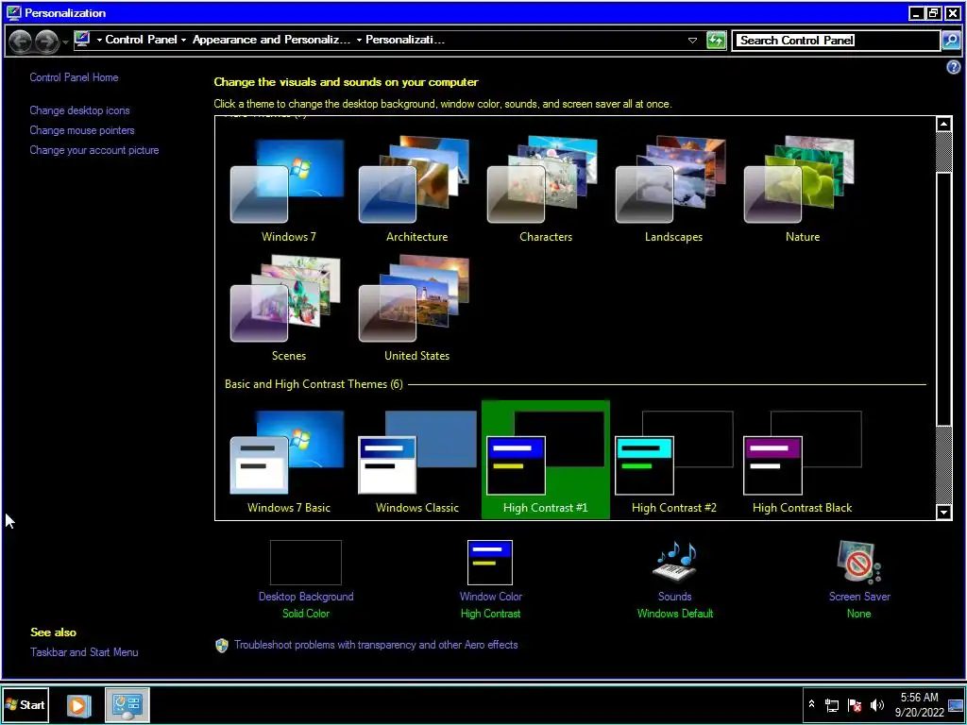Choose the United States theme
This screenshot has height=725, width=967.
416,309
